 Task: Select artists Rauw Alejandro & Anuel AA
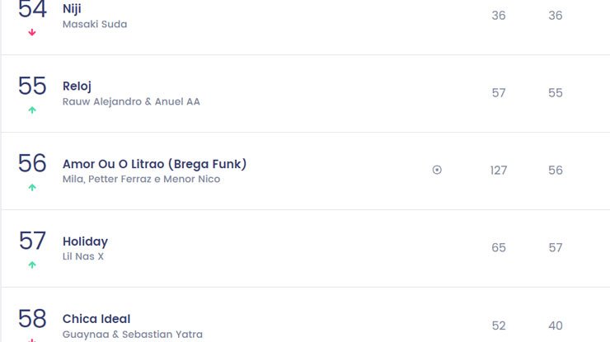131,101
